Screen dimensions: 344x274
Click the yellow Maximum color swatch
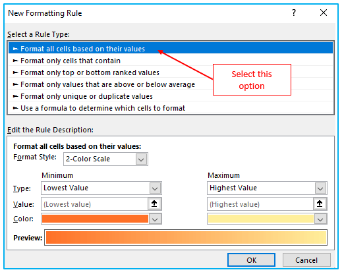pyautogui.click(x=261, y=219)
